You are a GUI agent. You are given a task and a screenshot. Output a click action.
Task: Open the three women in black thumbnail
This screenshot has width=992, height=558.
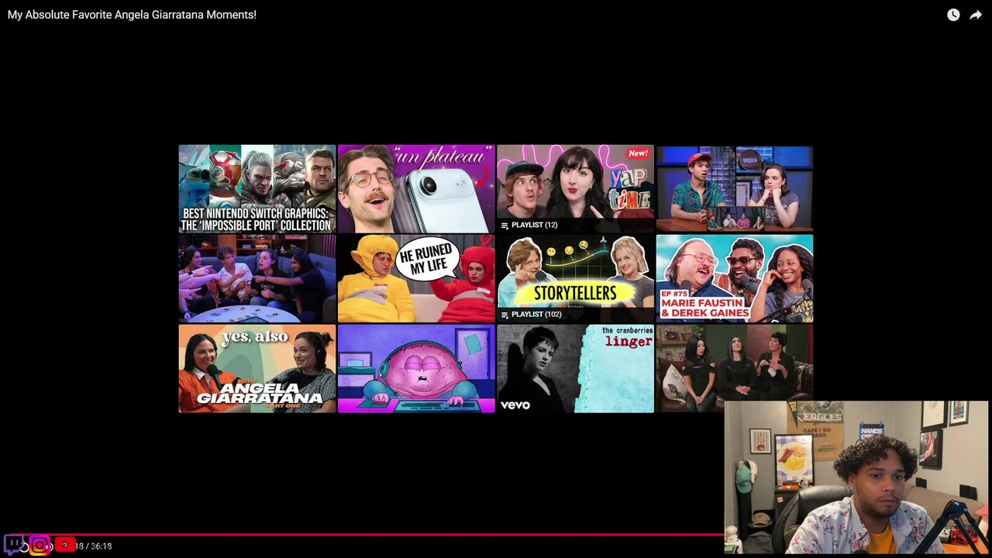[x=735, y=368]
